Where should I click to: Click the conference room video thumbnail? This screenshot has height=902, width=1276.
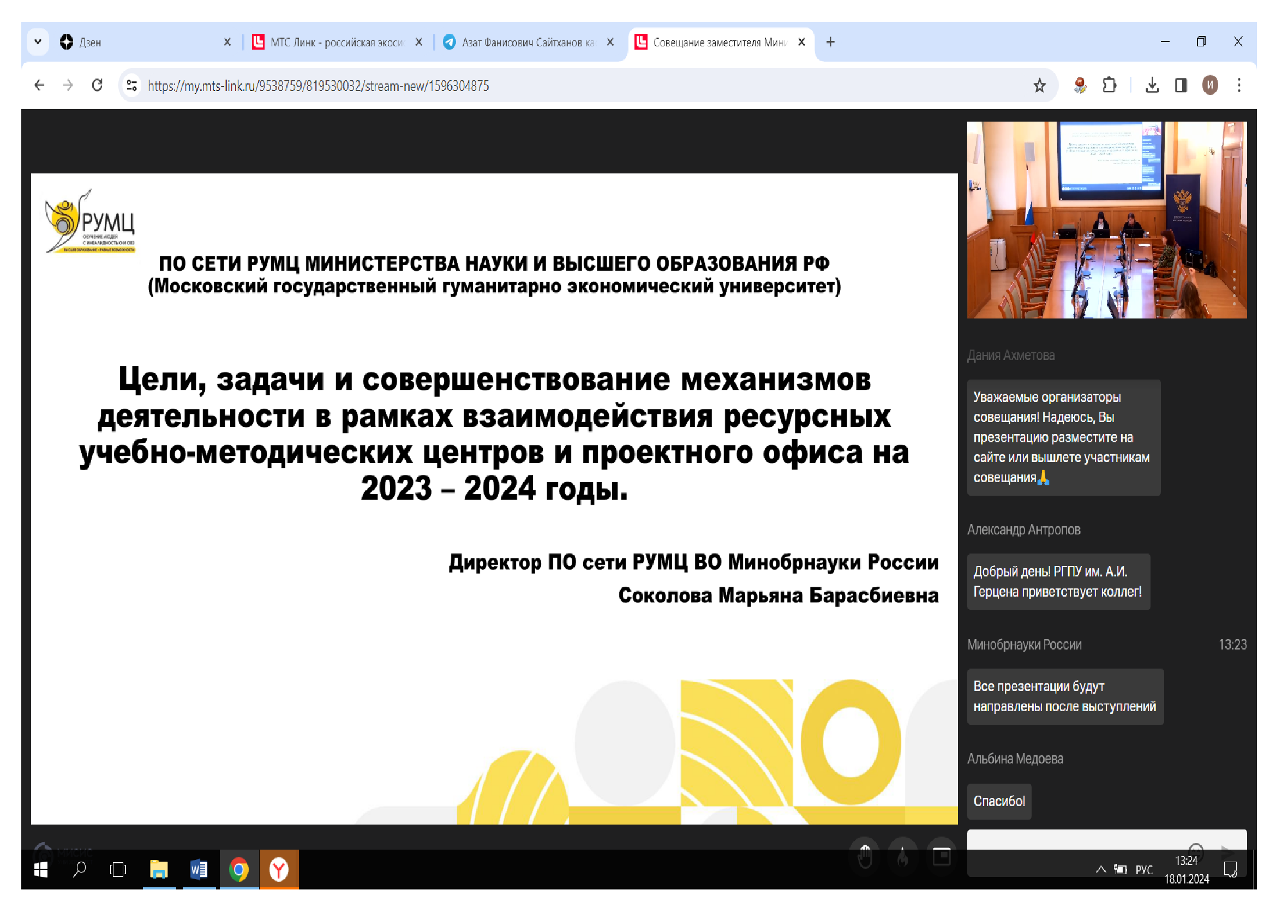coord(1106,220)
